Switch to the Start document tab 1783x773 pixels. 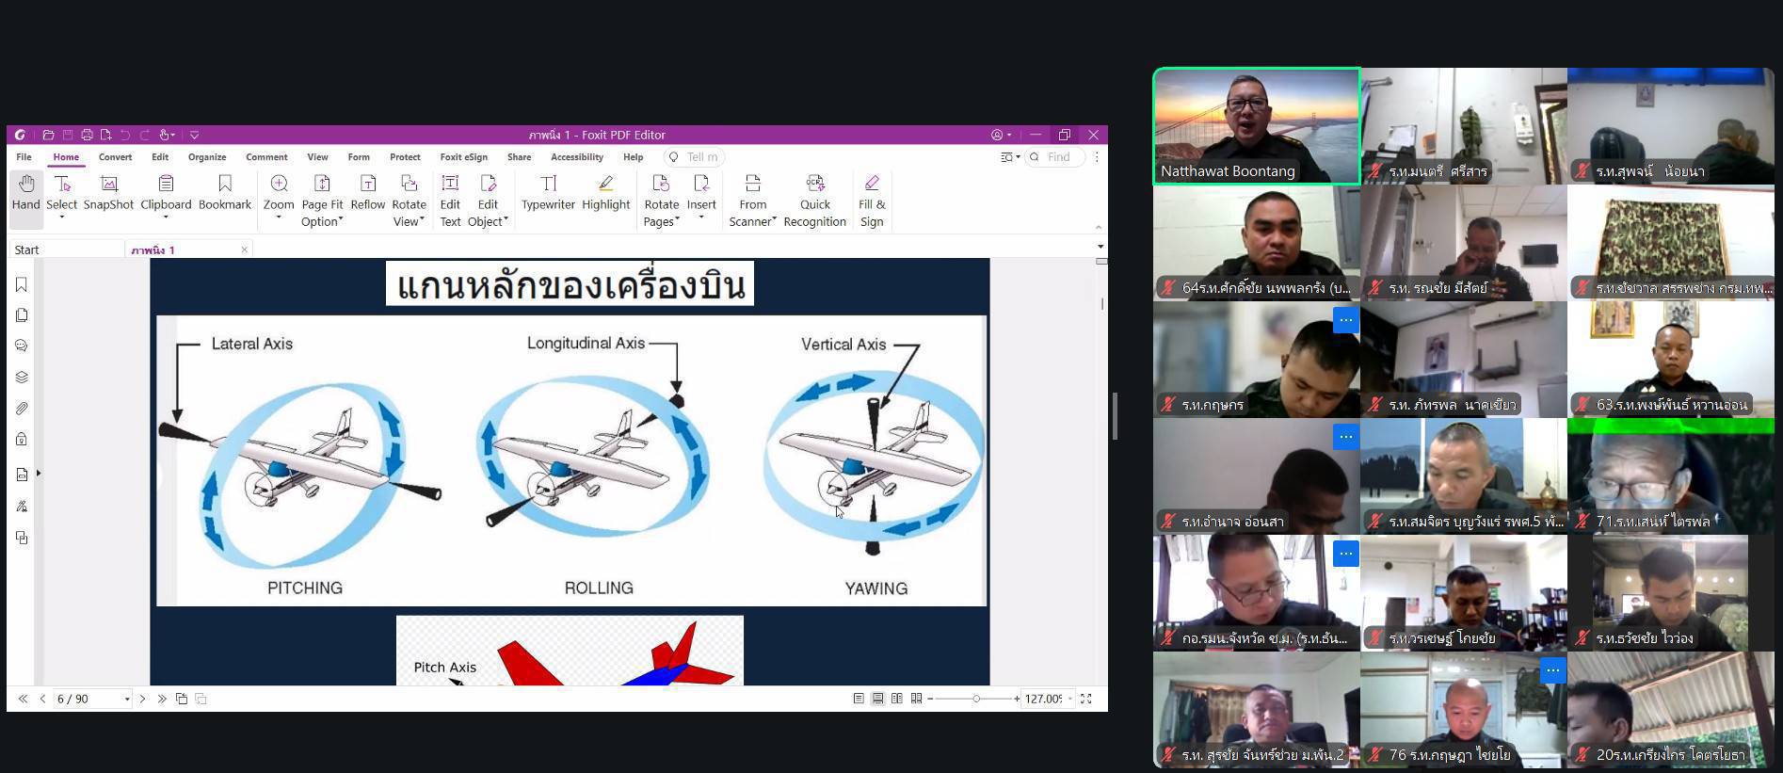click(x=27, y=250)
